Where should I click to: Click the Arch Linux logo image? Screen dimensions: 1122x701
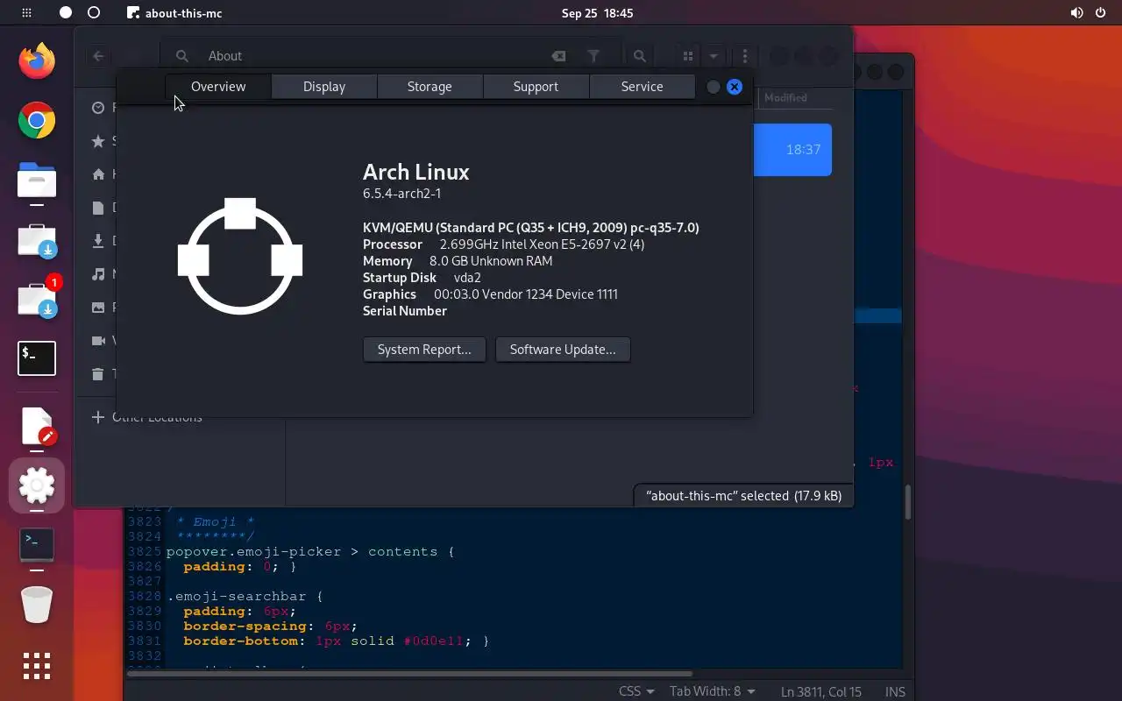click(x=240, y=257)
